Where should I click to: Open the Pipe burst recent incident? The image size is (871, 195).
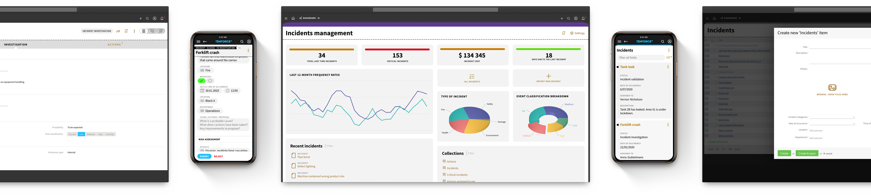(x=304, y=157)
